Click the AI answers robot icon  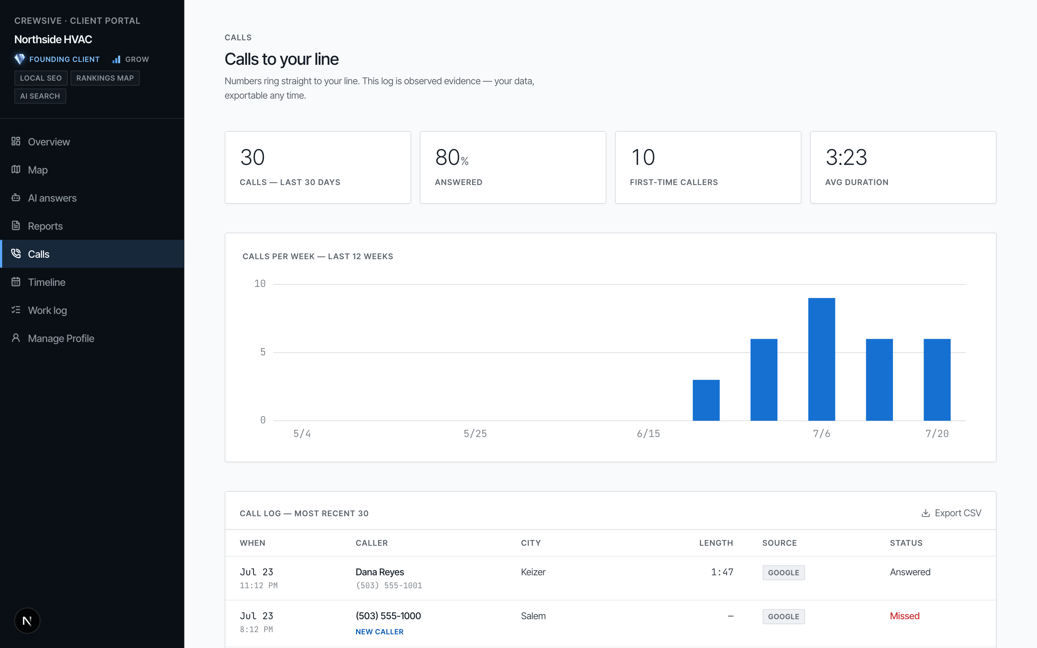click(16, 198)
